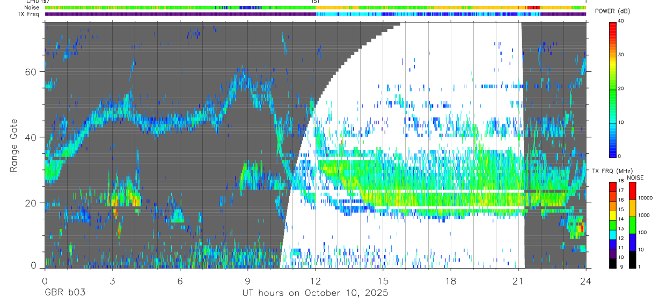659x304 pixels.
Task: Click the 17 label on TX FRQ scale
Action: (620, 190)
